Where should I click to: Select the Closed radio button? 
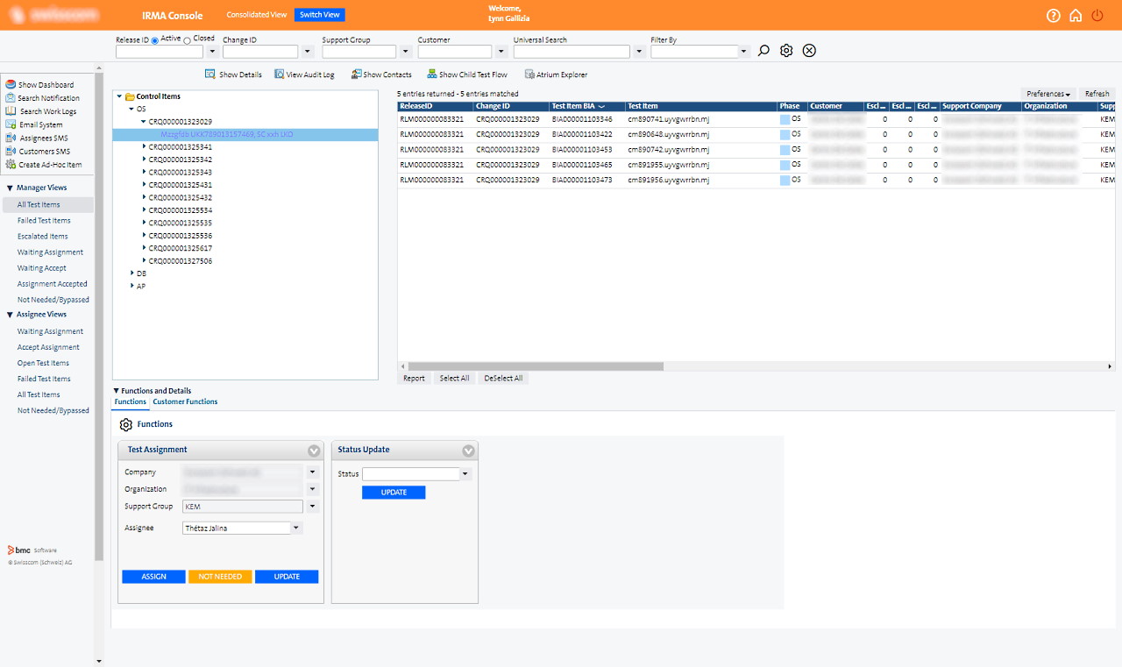[188, 40]
